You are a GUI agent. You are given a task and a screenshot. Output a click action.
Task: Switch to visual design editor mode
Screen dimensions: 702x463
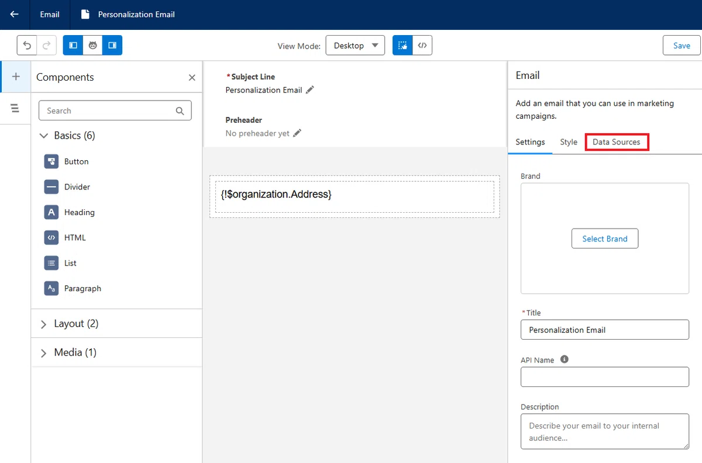[402, 45]
